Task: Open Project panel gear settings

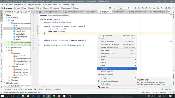Action: (x=26, y=12)
